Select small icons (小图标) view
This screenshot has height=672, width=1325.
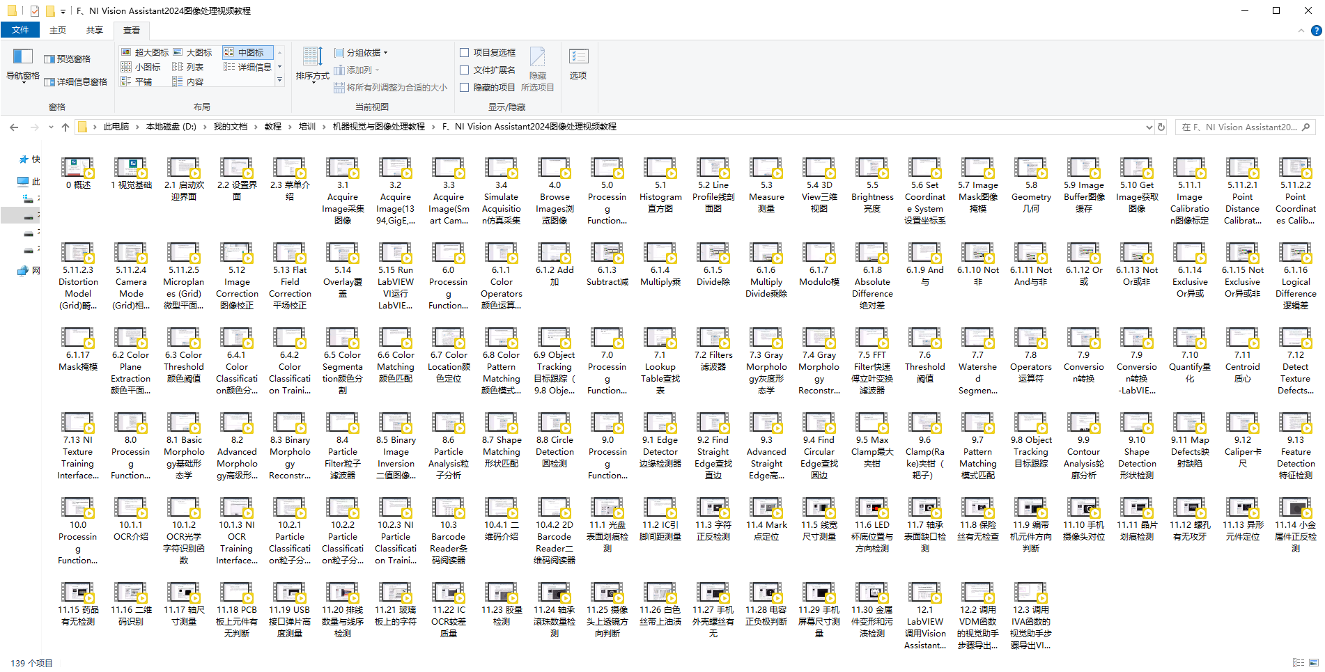click(x=141, y=67)
